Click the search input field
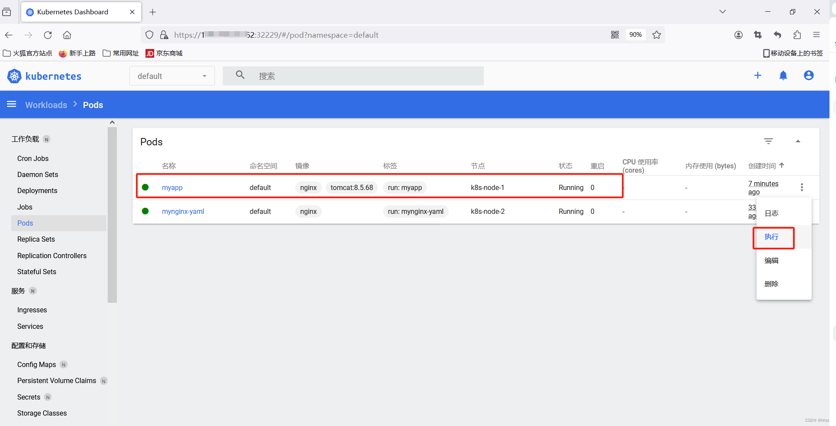The width and height of the screenshot is (836, 426). pos(353,76)
